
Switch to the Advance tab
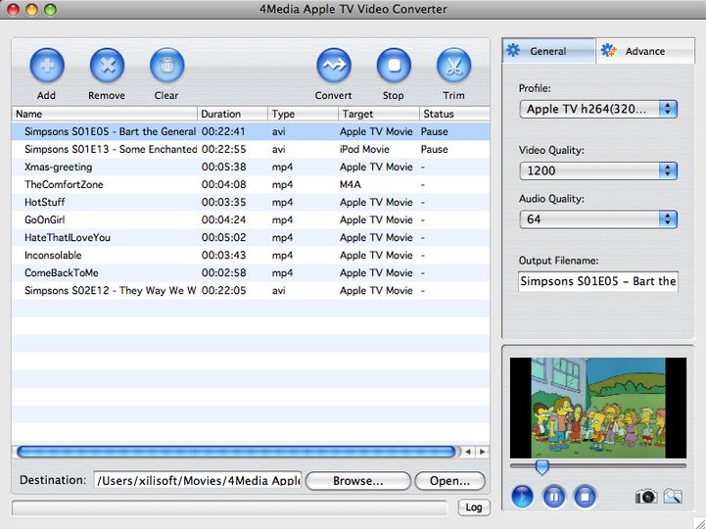[x=644, y=51]
